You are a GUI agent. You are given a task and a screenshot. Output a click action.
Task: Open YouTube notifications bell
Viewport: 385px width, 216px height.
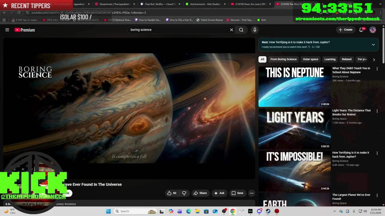coord(362,30)
